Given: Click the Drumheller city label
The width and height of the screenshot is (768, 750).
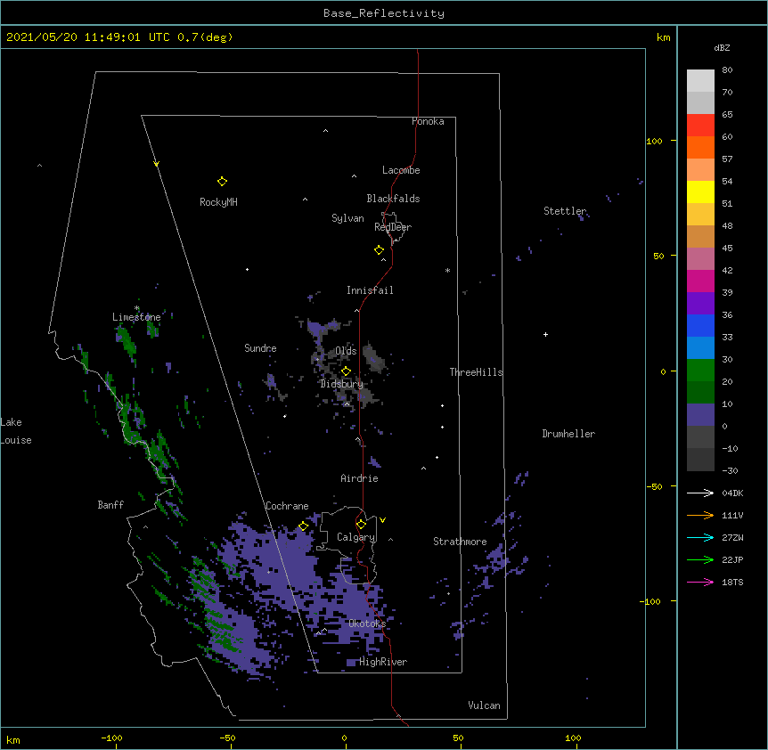Looking at the screenshot, I should 568,434.
